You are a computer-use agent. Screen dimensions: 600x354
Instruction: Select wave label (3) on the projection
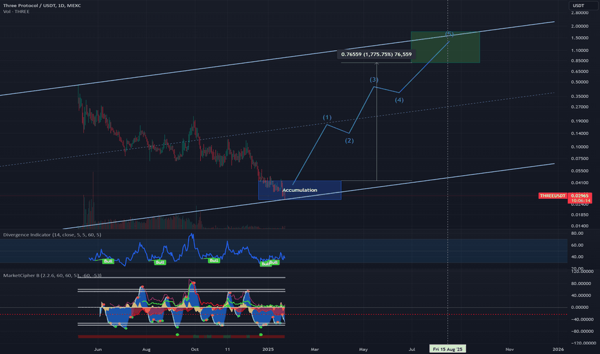[374, 80]
